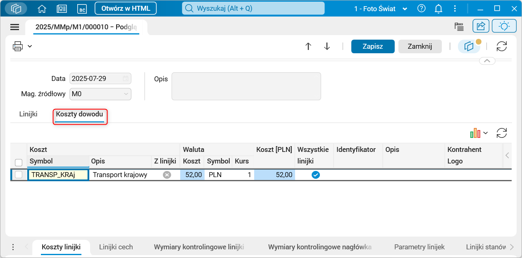Go to next record down arrow
This screenshot has width=522, height=258.
coord(327,46)
